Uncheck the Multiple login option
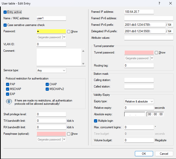This screenshot has width=176, height=159. 96,121
